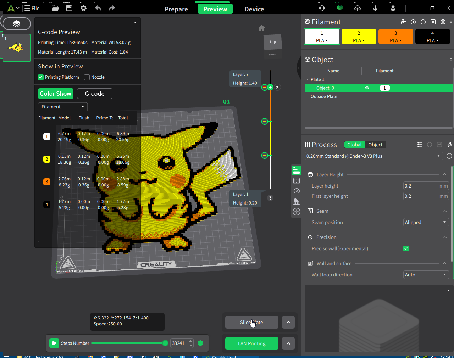Select the G-code tab
454x358 pixels.
click(x=95, y=94)
